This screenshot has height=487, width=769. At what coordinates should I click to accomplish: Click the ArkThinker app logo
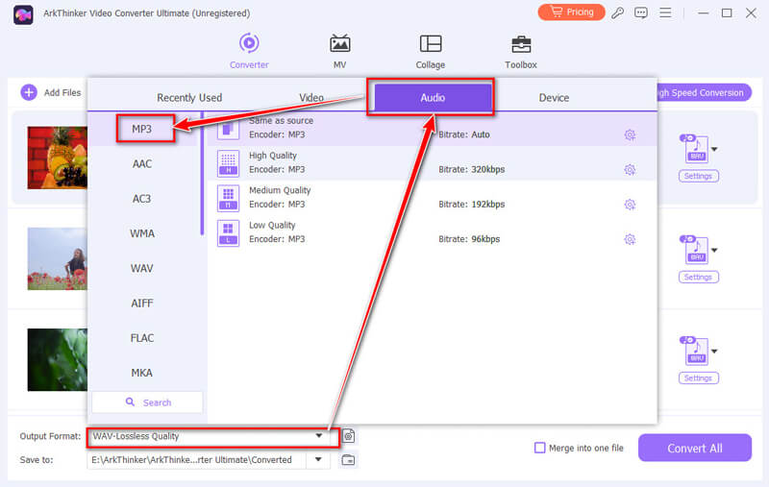pyautogui.click(x=23, y=14)
